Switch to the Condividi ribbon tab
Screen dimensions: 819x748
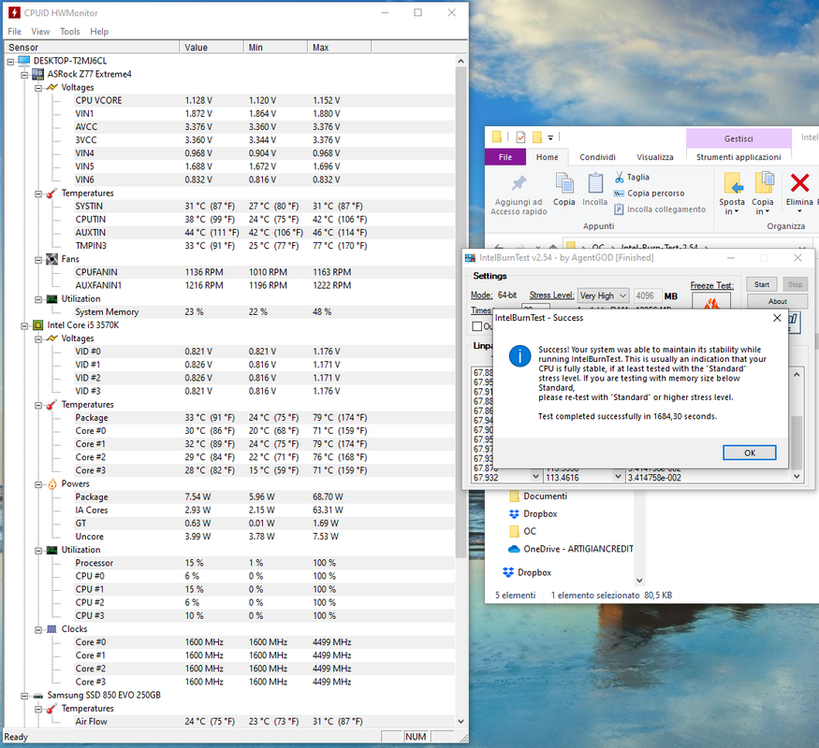597,157
